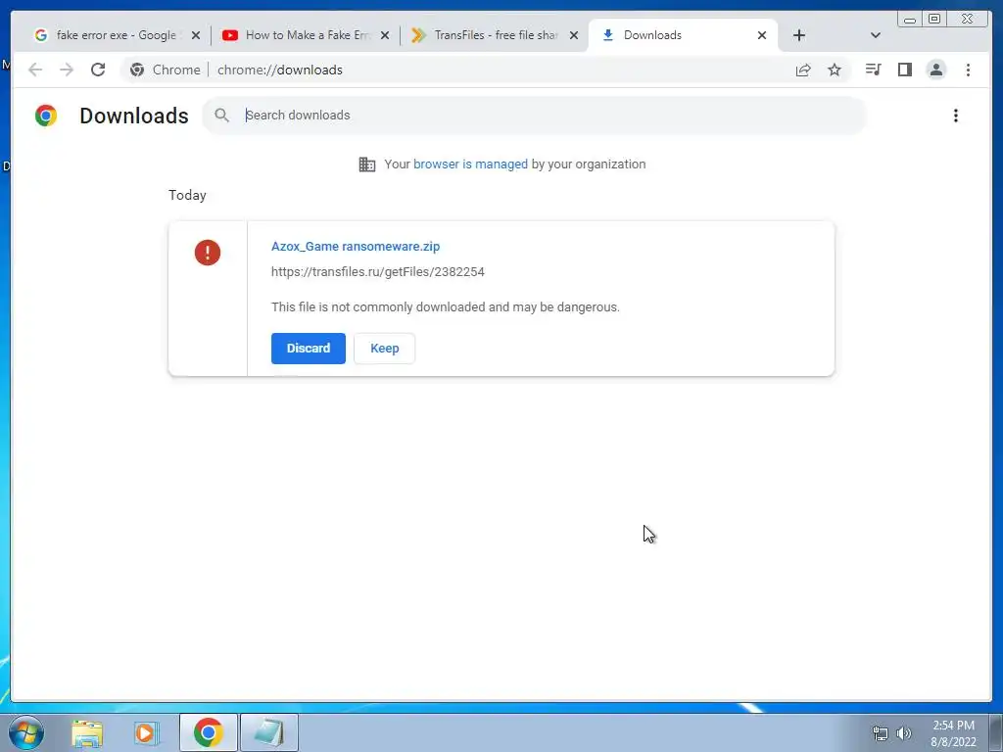Click the Chrome site info icon

pos(137,70)
